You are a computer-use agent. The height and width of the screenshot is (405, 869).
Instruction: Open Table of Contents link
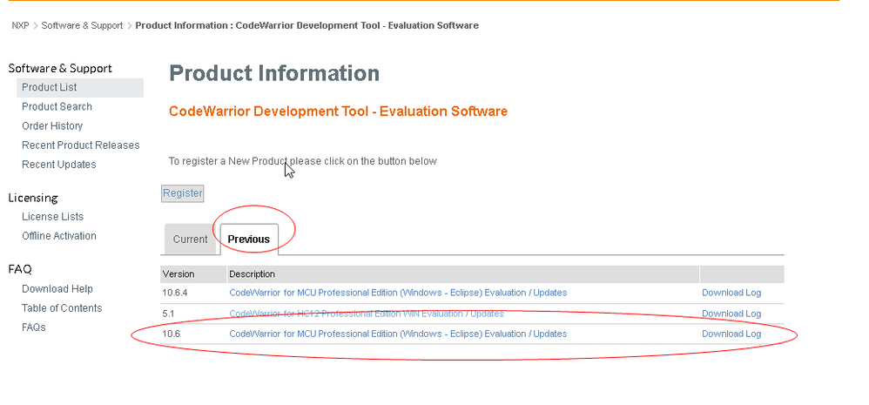[62, 308]
